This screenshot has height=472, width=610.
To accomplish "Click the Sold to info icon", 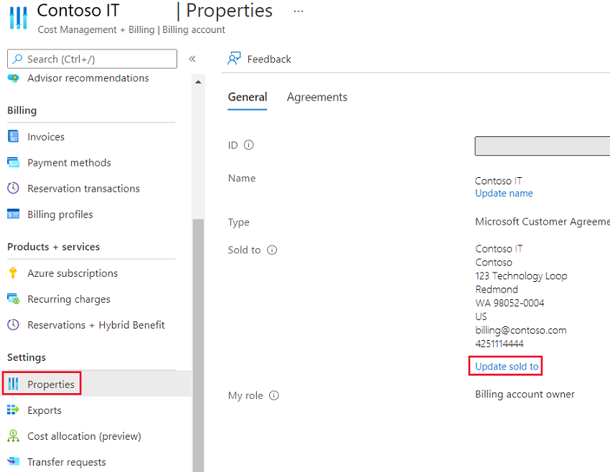I will [272, 250].
